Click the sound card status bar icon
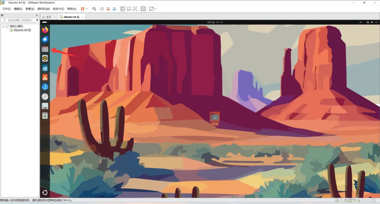 (x=359, y=200)
